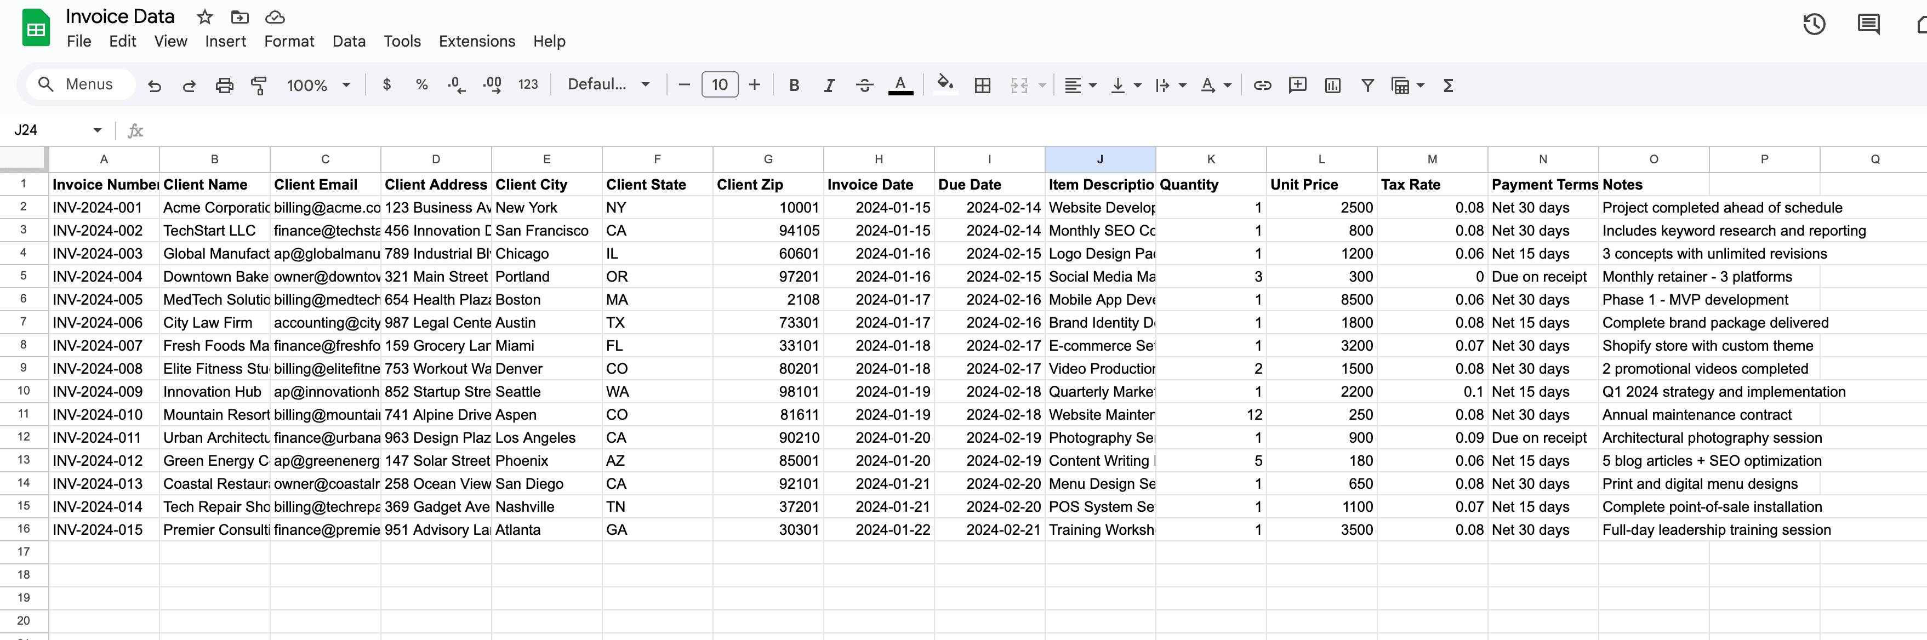Open the comments panel icon
This screenshot has width=1927, height=640.
(1868, 25)
